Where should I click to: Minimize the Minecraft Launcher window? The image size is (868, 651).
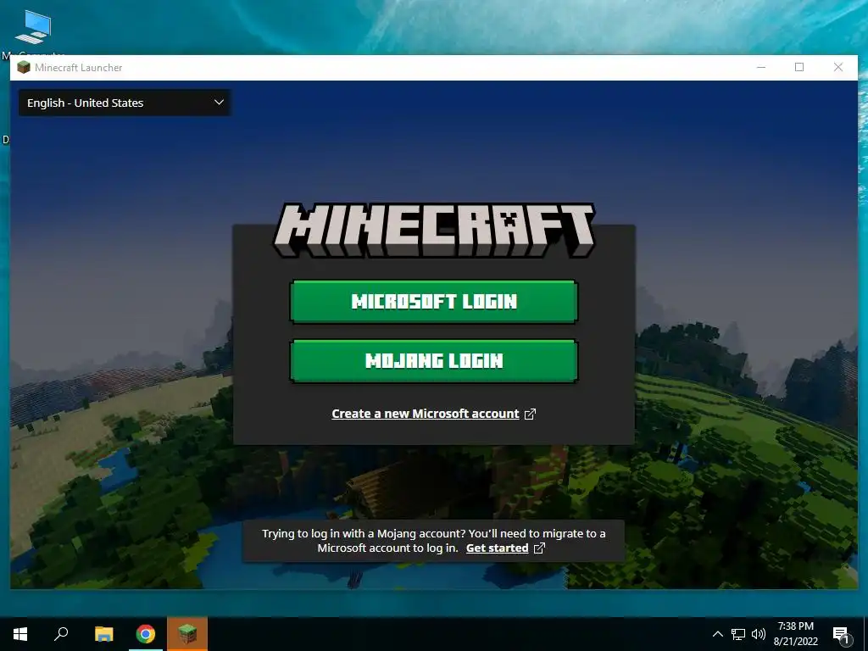click(761, 68)
